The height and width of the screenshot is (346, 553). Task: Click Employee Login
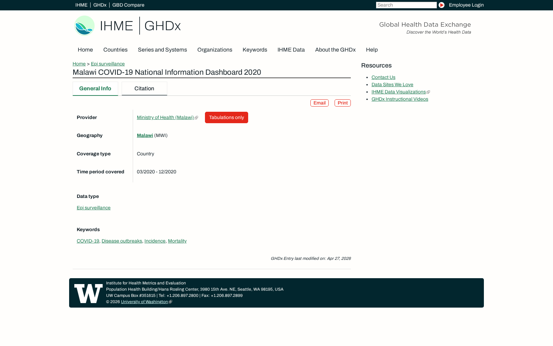(x=466, y=5)
